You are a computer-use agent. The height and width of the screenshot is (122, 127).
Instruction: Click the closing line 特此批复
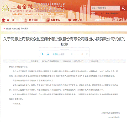[x=17, y=104]
